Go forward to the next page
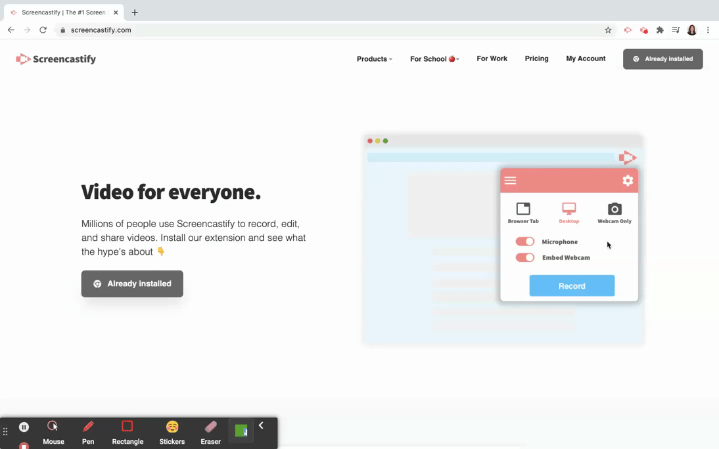 point(27,30)
